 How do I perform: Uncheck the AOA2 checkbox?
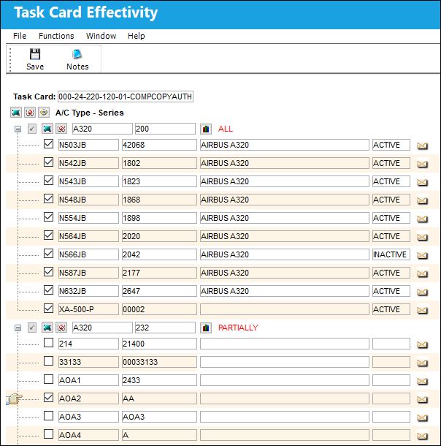click(49, 397)
